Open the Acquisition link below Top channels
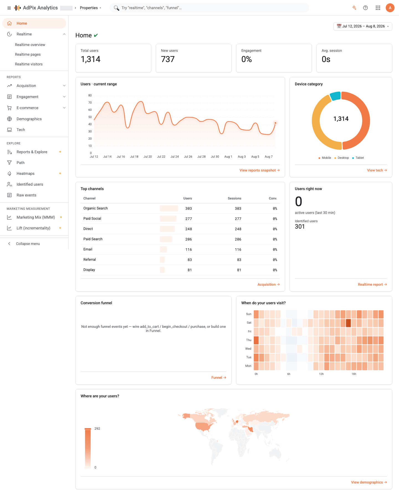This screenshot has height=496, width=399. pos(268,285)
